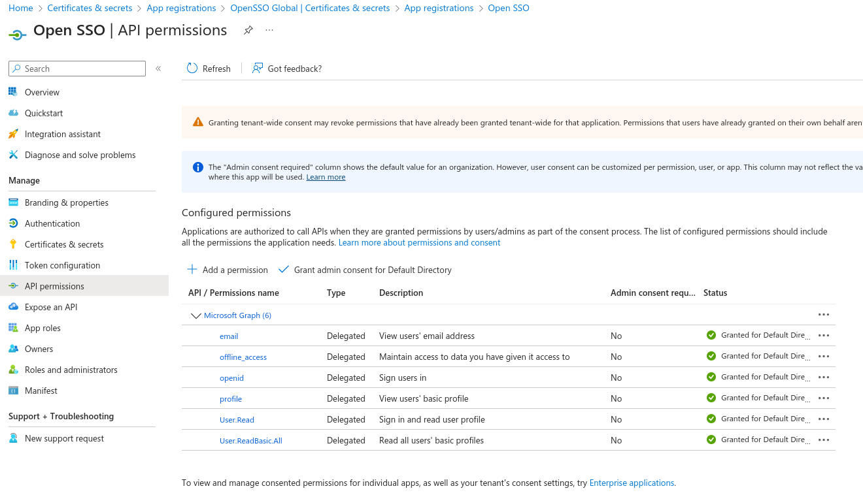Viewport: 863px width, 497px height.
Task: Click the pin icon beside page title
Action: tap(248, 31)
